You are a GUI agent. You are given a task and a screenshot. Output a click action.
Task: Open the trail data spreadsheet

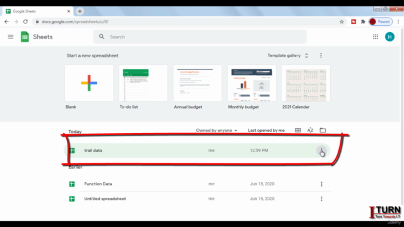click(x=197, y=151)
